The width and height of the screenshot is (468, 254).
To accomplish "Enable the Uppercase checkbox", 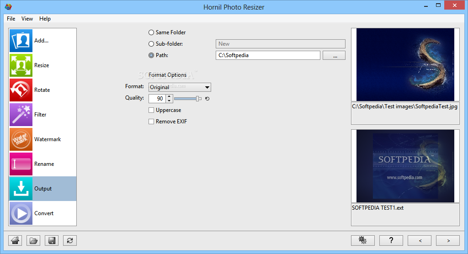I will pyautogui.click(x=151, y=110).
